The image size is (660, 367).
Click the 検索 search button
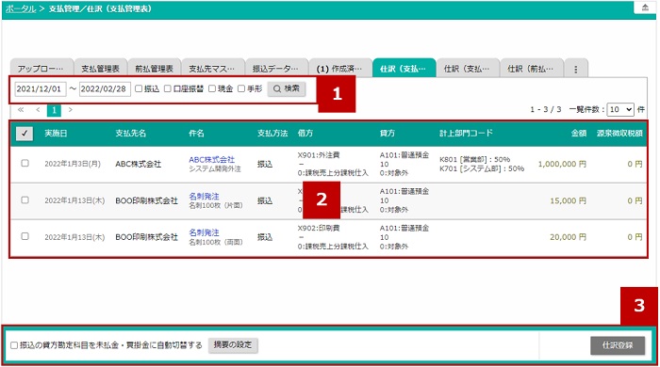[x=287, y=88]
